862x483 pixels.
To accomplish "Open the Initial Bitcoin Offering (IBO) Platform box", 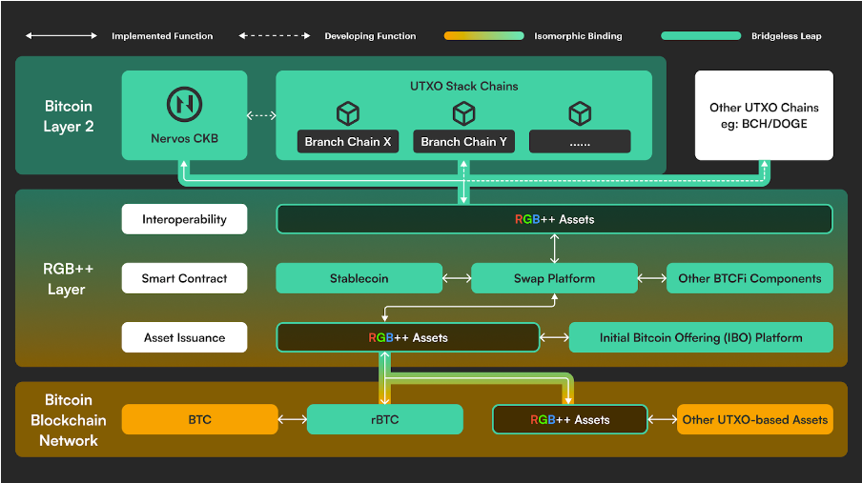I will (x=701, y=337).
